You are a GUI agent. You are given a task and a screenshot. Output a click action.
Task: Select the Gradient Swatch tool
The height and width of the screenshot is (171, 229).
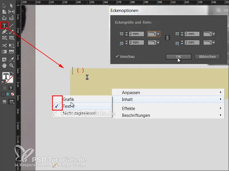coord(4,52)
